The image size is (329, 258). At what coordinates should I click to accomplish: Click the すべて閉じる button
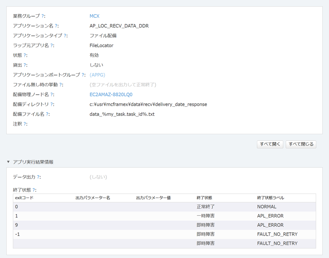tap(302, 144)
